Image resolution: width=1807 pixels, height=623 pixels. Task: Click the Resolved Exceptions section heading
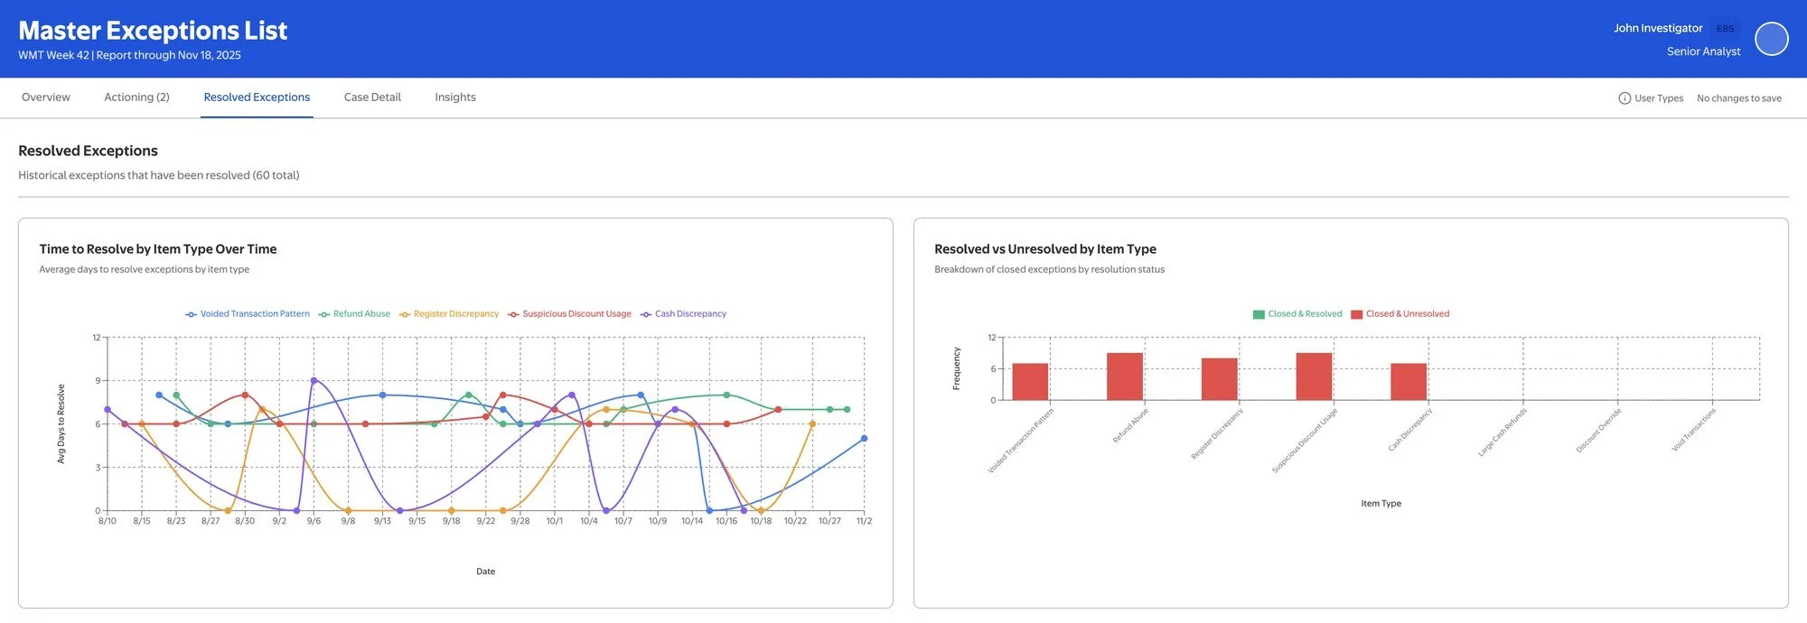(x=88, y=151)
